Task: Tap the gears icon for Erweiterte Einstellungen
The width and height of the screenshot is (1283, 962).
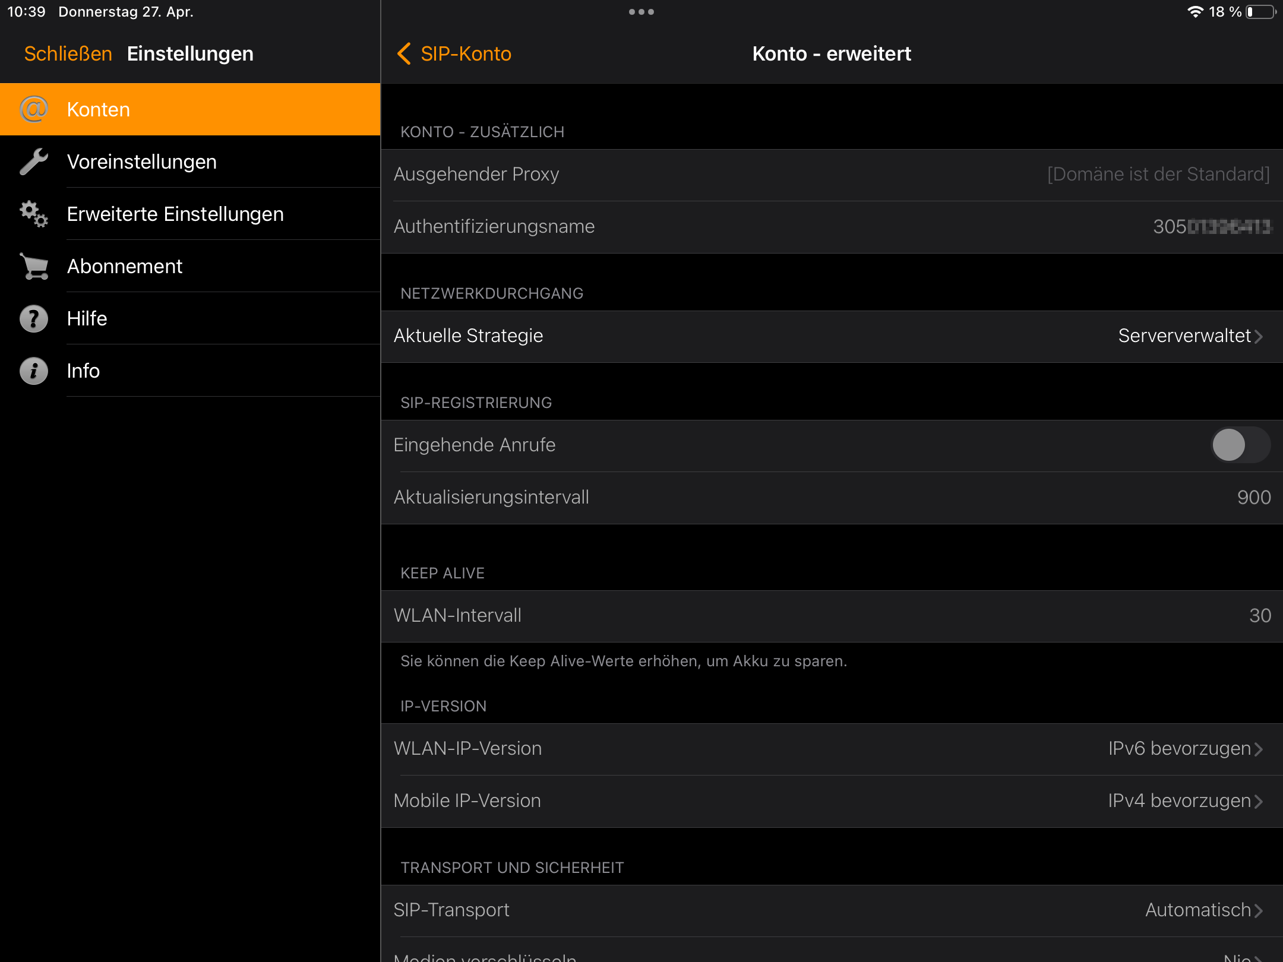Action: (x=34, y=214)
